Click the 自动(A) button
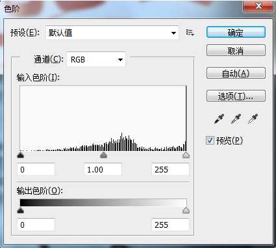This screenshot has height=248, width=276. tap(236, 73)
